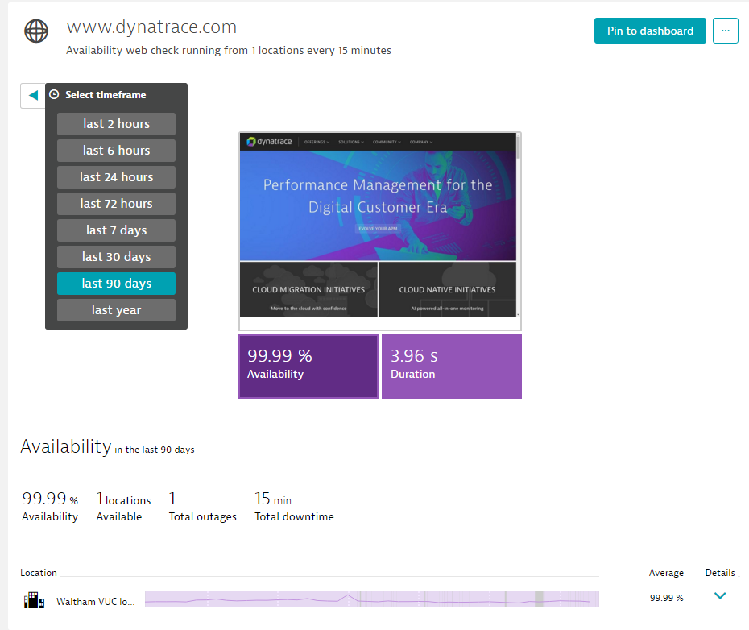Screen dimensions: 749x630
Task: Set timeframe to last year
Action: [116, 310]
